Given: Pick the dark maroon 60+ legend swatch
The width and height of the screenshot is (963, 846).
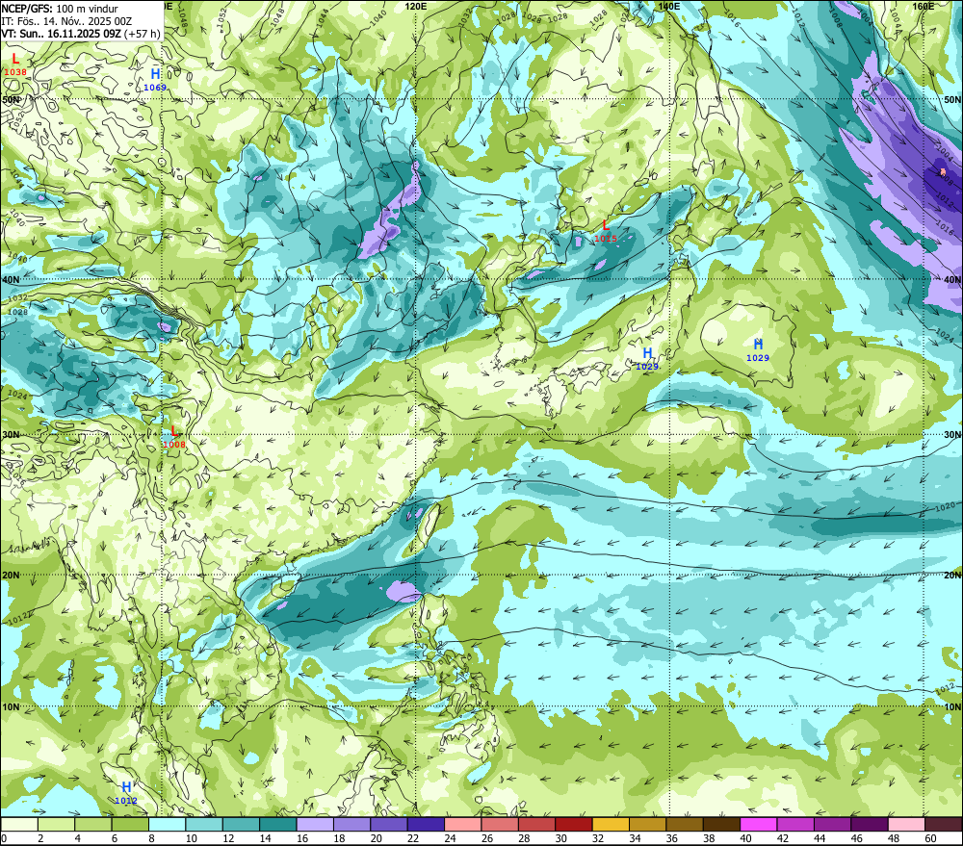Looking at the screenshot, I should (x=943, y=824).
